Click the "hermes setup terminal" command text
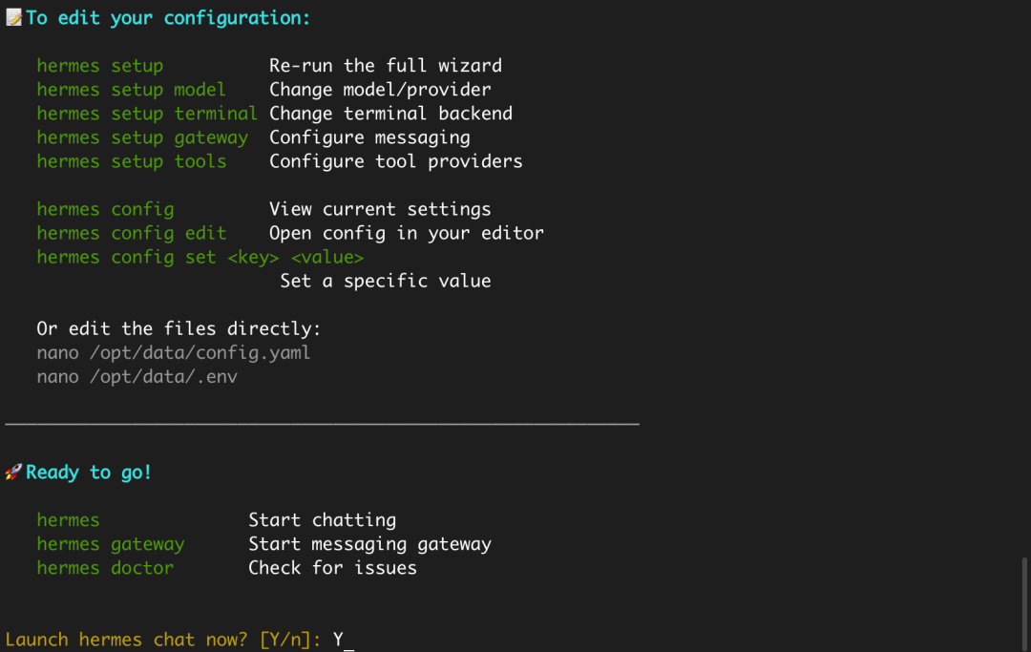The width and height of the screenshot is (1031, 652). [x=147, y=114]
